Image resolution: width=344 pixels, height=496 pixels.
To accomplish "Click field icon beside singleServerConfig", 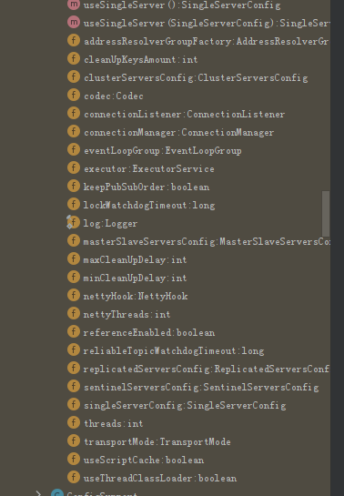I will point(74,404).
